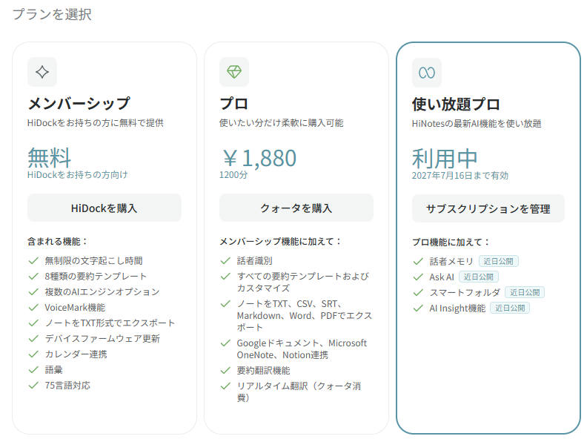Click the checkmark beside 複数のAIエンジンオプション

[x=33, y=291]
